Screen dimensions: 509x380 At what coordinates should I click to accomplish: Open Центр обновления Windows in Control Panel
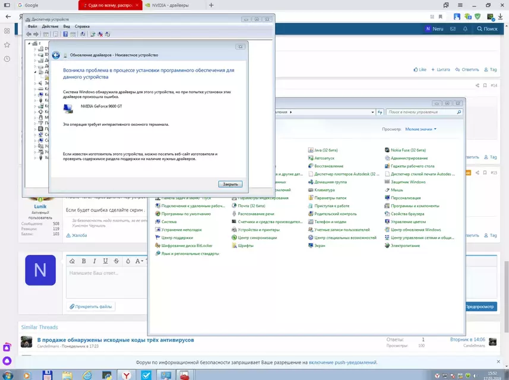413,230
